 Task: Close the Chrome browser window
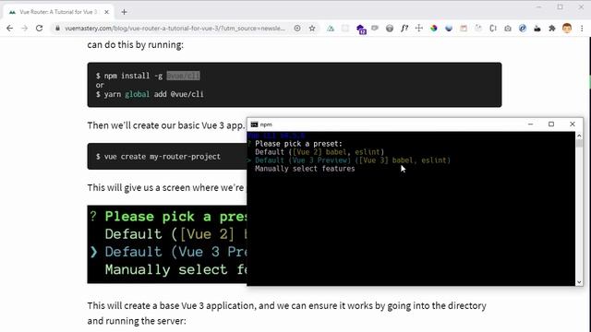(x=581, y=7)
